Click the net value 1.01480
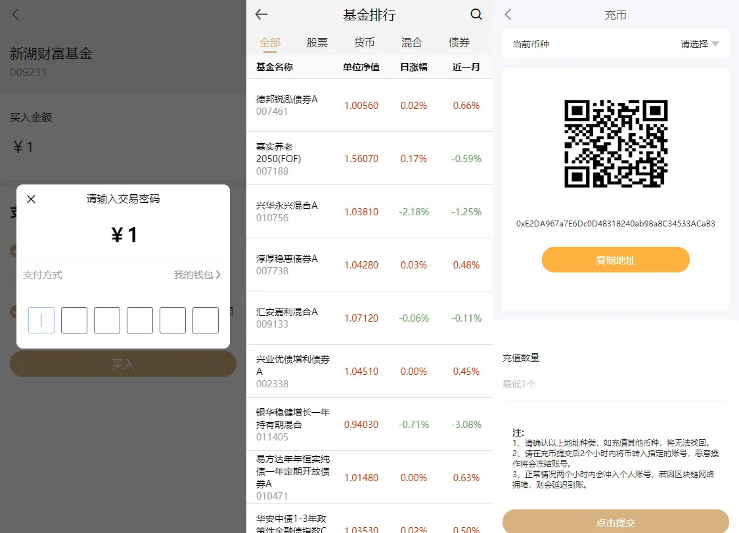 tap(361, 478)
